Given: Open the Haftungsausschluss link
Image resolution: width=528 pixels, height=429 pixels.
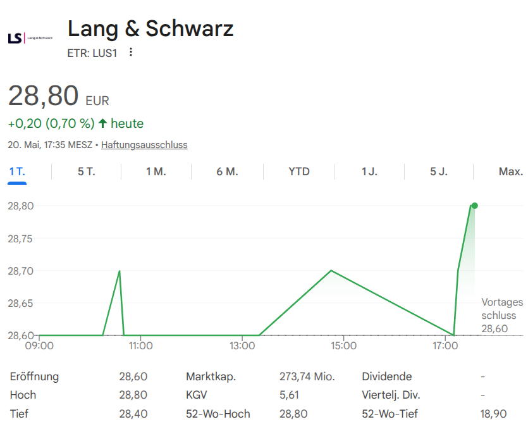Looking at the screenshot, I should pyautogui.click(x=144, y=145).
